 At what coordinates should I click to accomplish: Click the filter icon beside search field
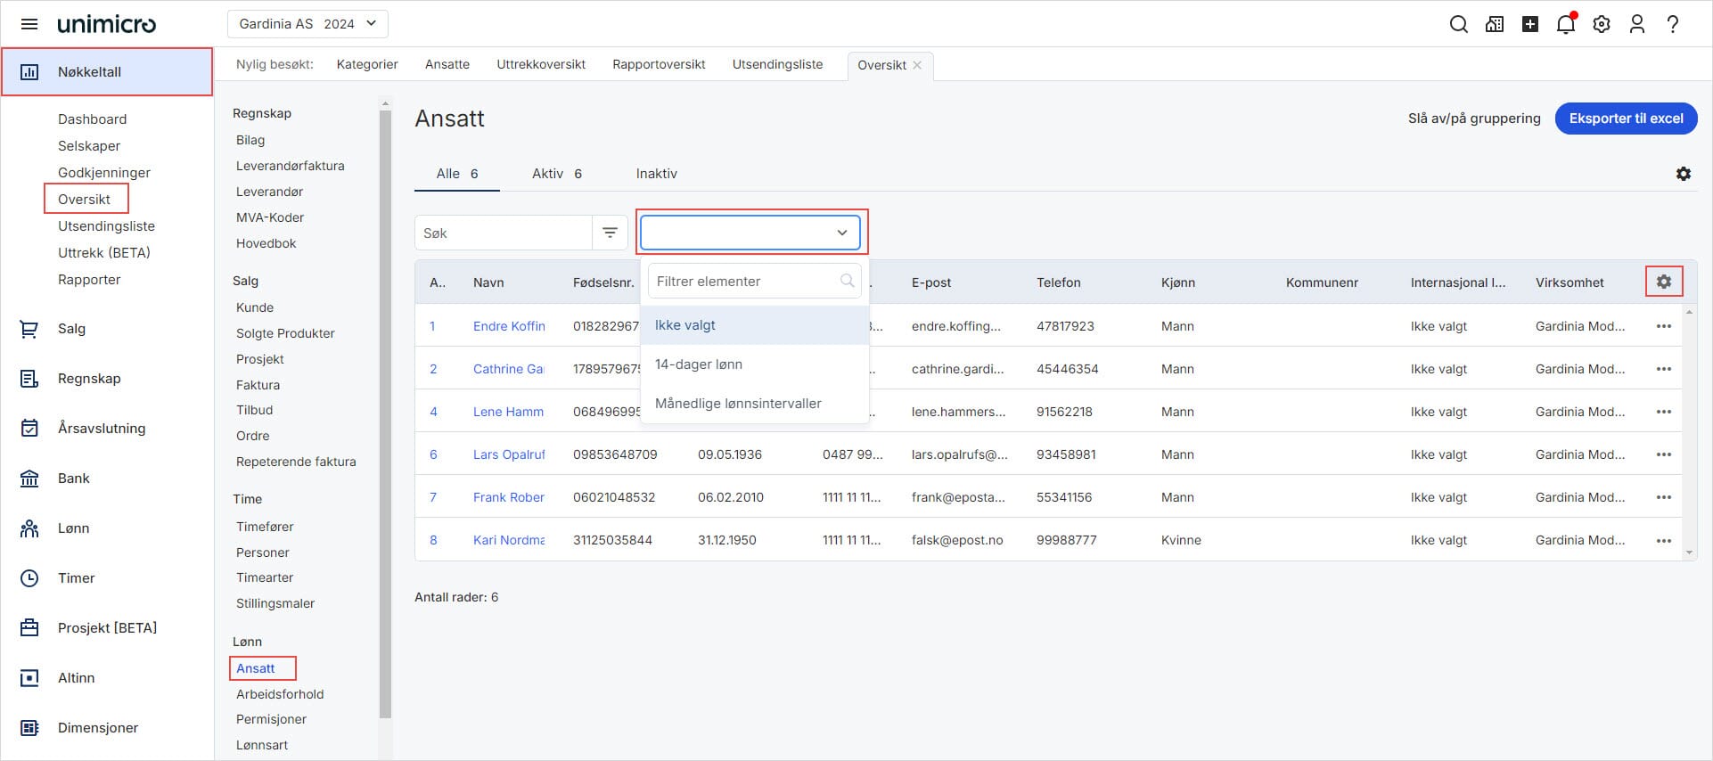(610, 233)
